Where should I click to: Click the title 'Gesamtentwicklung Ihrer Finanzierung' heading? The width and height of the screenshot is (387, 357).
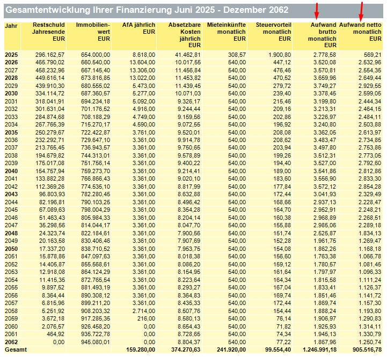coord(147,10)
